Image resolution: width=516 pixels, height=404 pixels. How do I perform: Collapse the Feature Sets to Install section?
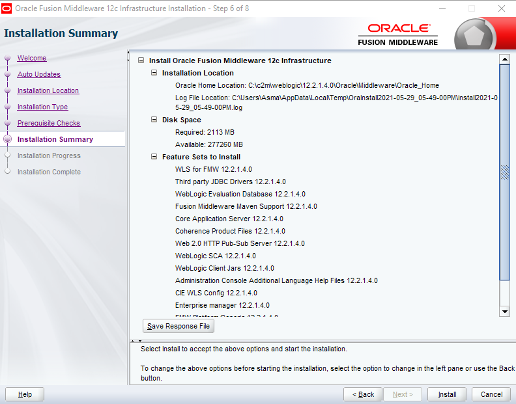point(154,157)
